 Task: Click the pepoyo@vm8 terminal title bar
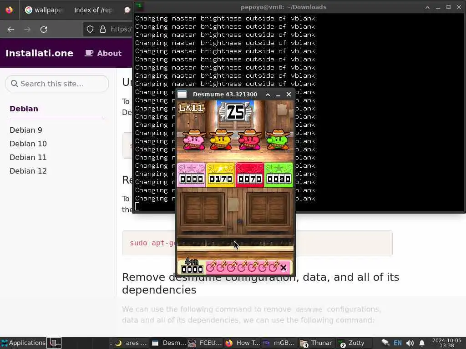coord(283,7)
